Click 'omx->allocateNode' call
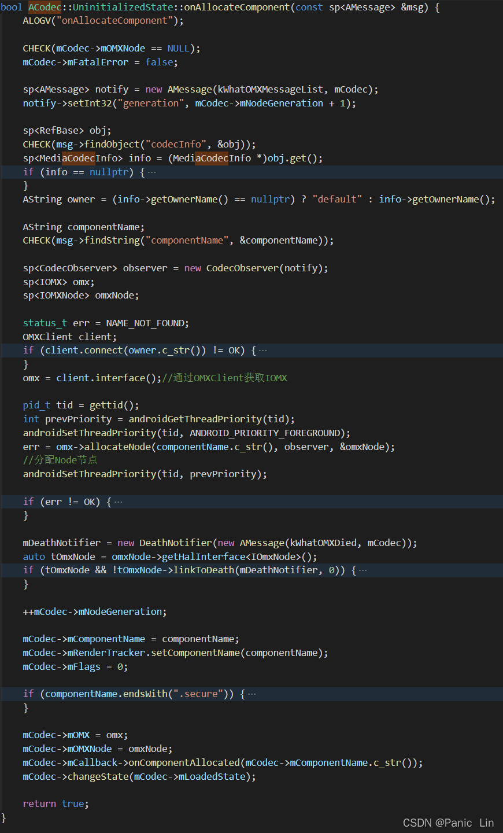503x833 pixels. click(x=103, y=447)
